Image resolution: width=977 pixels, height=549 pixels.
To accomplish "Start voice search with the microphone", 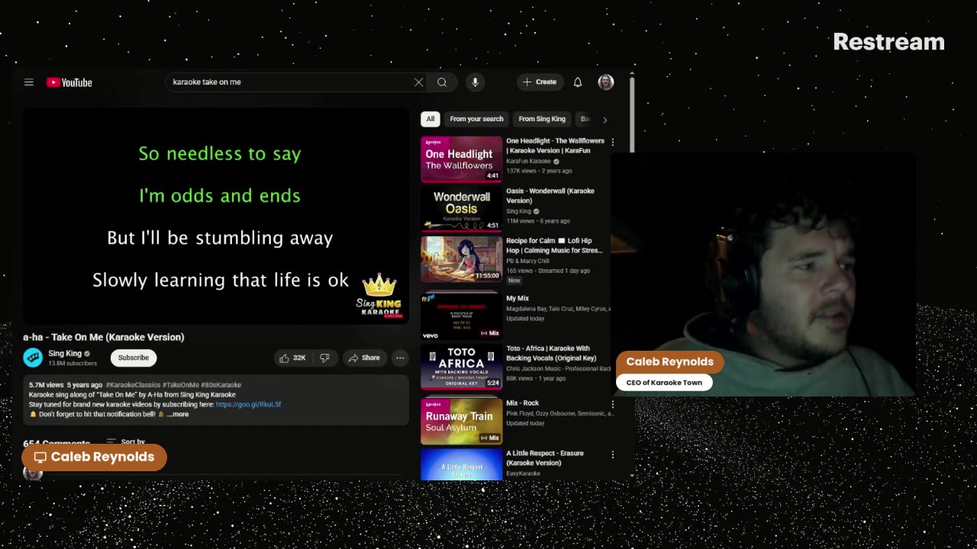I will coord(475,82).
